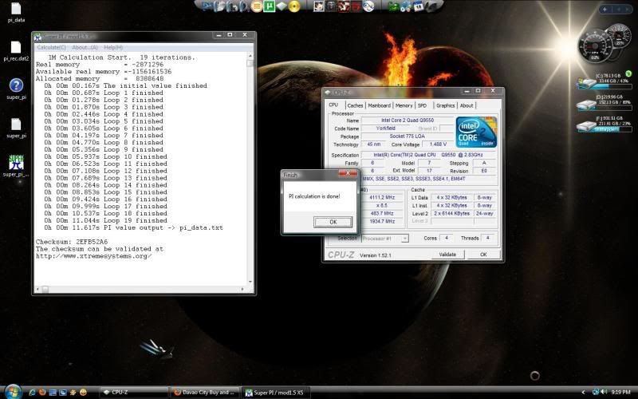The image size is (638, 399).
Task: Open the Windows Start orb
Action: coord(13,392)
